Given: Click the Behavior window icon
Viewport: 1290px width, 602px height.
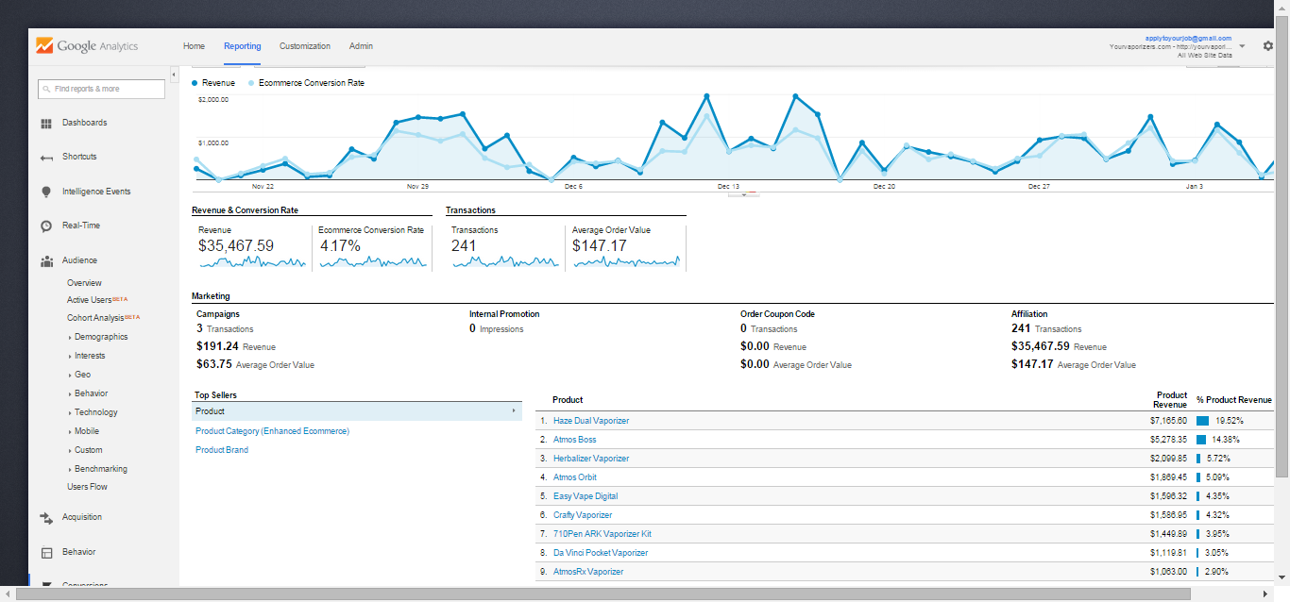Looking at the screenshot, I should [46, 552].
